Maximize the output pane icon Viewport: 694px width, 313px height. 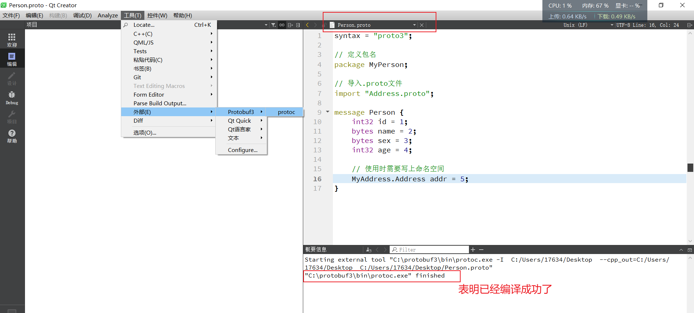click(x=690, y=250)
